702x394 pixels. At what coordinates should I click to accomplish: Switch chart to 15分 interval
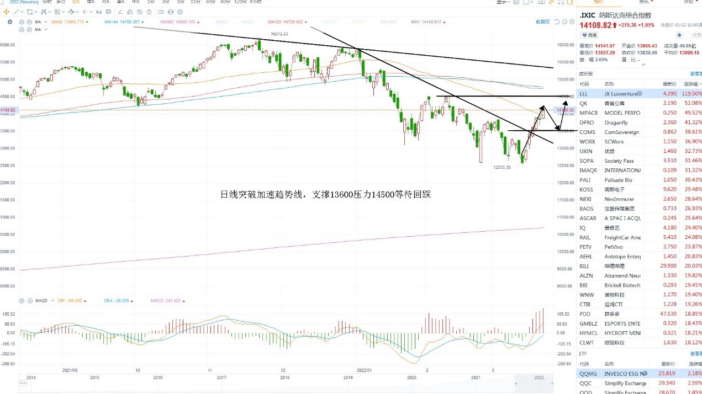(196, 2)
